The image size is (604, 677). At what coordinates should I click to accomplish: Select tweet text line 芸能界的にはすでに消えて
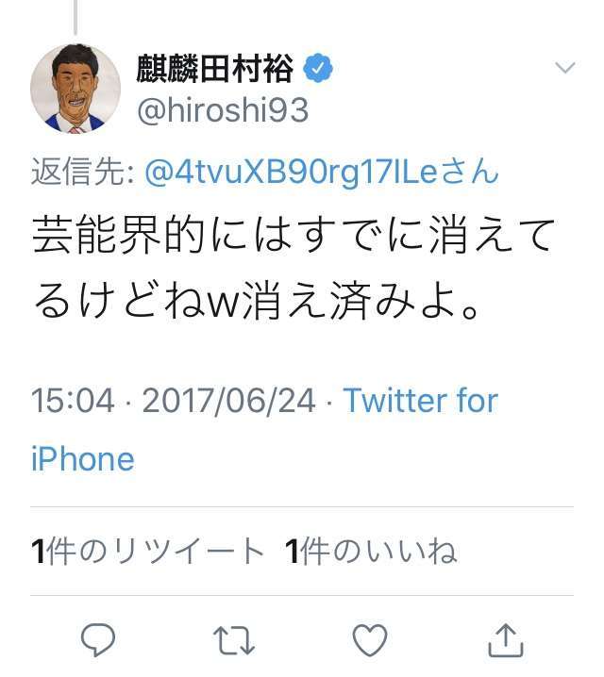(x=294, y=235)
